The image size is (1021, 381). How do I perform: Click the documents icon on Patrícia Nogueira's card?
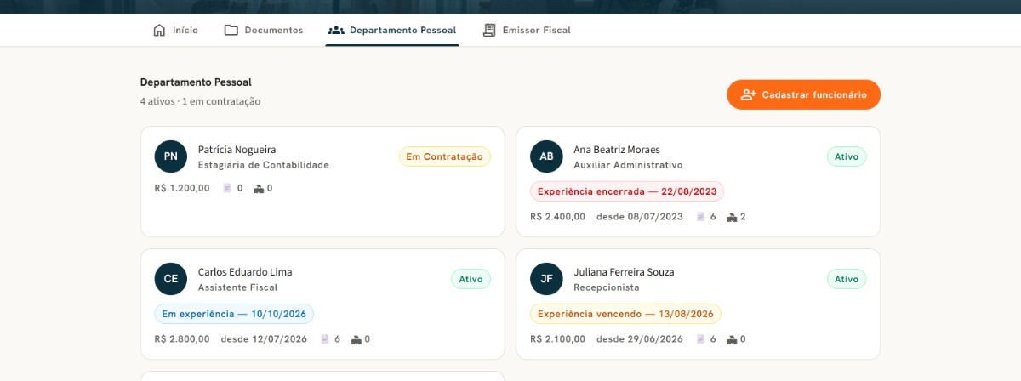pos(227,188)
